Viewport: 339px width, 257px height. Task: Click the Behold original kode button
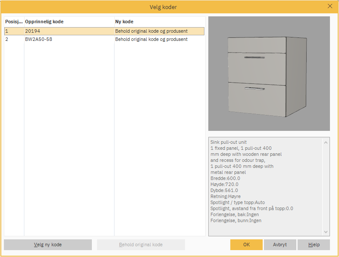(141, 245)
